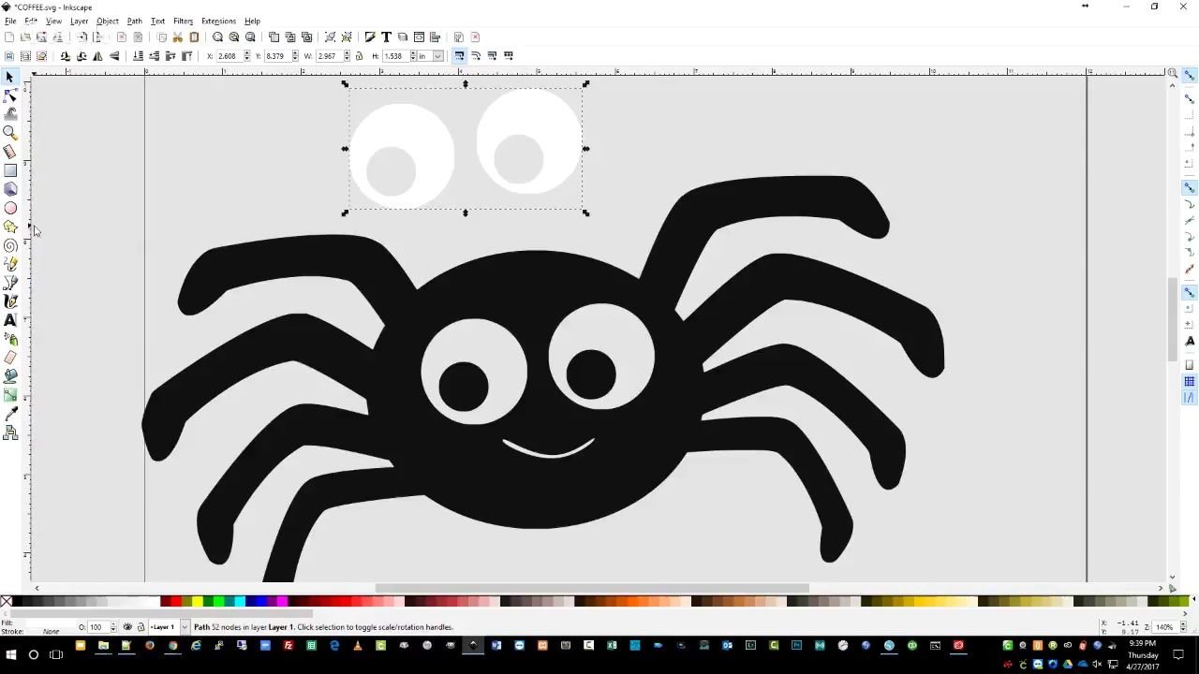Screen dimensions: 1199x674
Task: Toggle current layer lock icon
Action: pos(141,627)
